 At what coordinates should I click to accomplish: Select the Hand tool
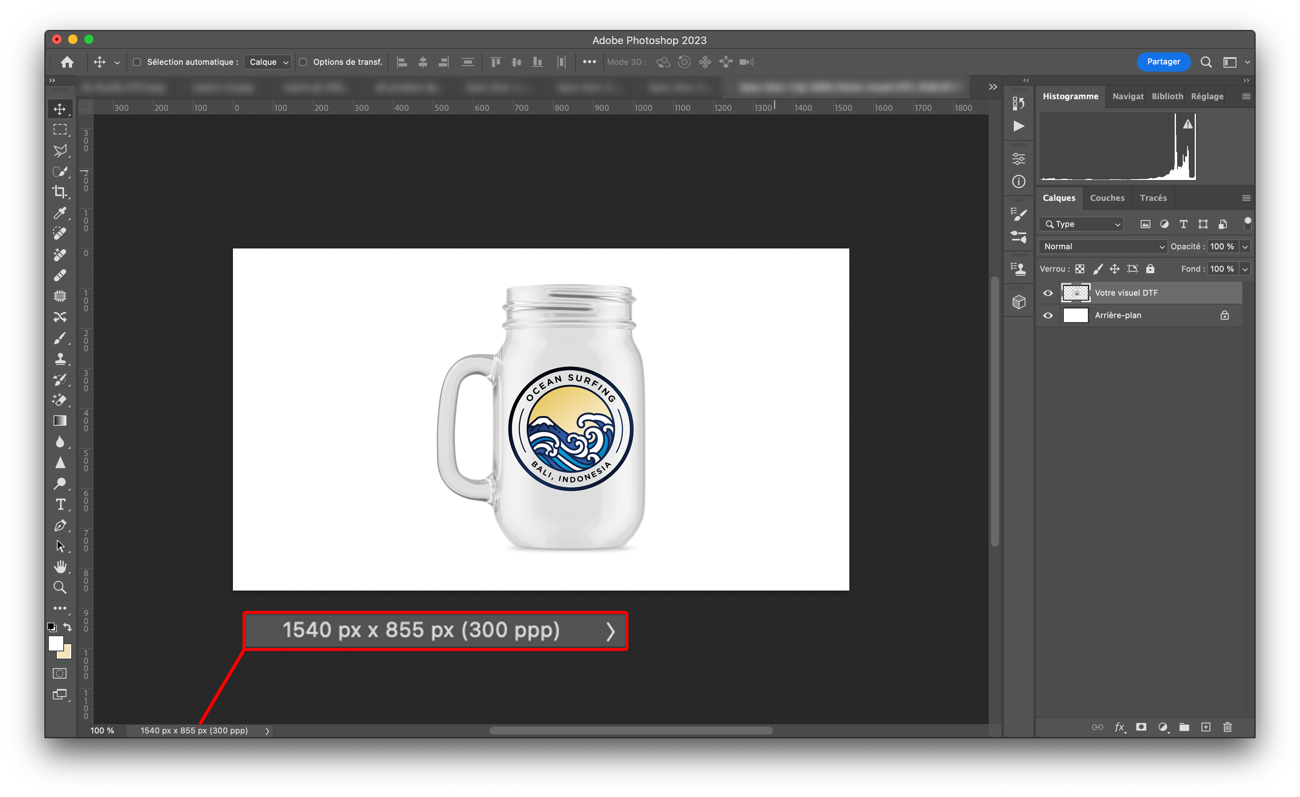click(60, 567)
